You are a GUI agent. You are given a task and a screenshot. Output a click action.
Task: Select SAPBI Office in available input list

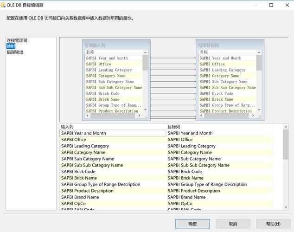(114, 64)
